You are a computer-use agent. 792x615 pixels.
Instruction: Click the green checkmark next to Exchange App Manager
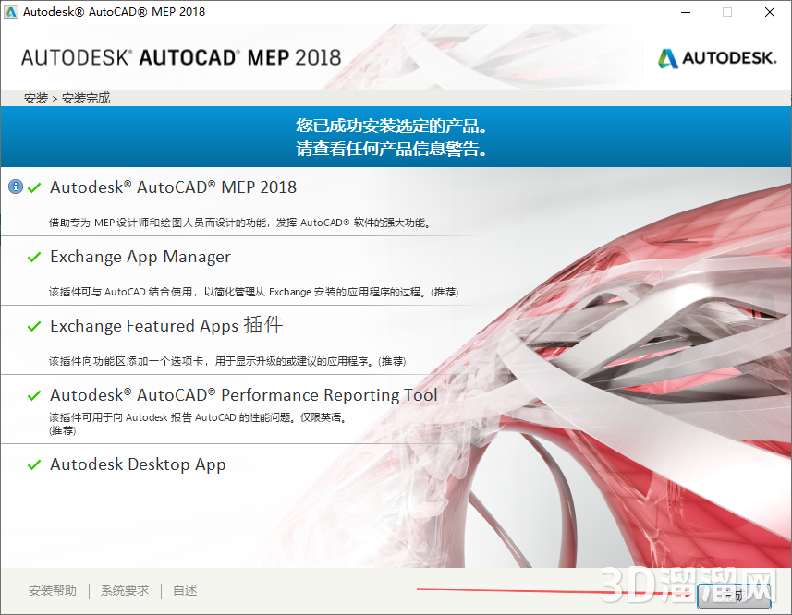coord(34,257)
